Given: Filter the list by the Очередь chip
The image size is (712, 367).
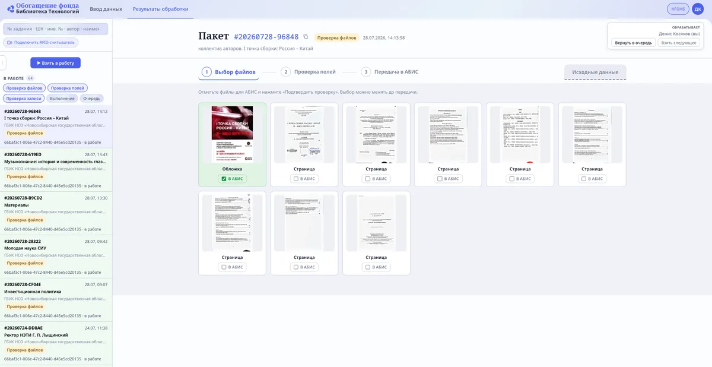Looking at the screenshot, I should click(91, 99).
